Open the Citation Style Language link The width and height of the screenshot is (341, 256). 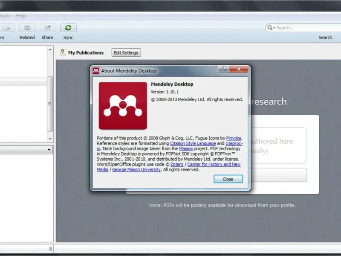(x=193, y=143)
